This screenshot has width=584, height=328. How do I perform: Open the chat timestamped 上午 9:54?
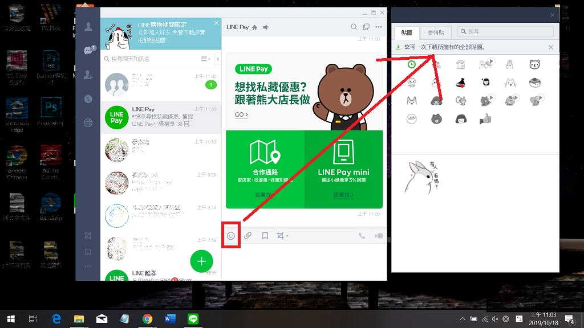pos(161,215)
